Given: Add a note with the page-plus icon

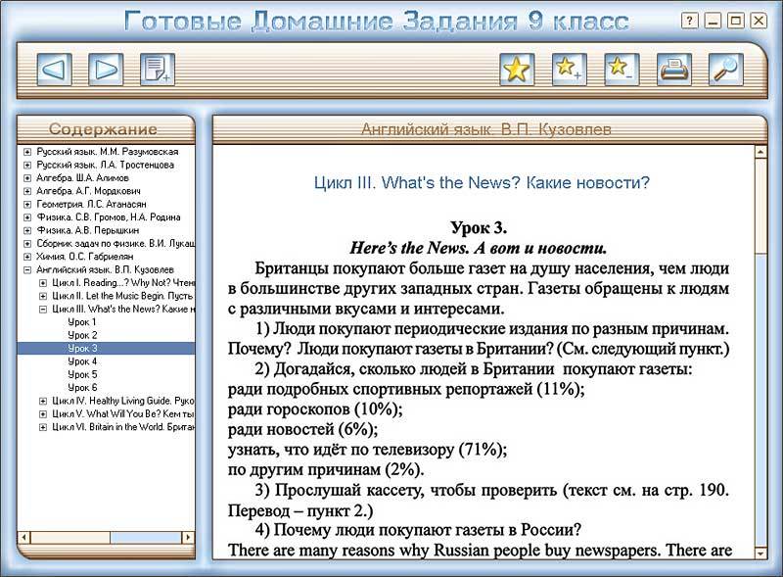Looking at the screenshot, I should pos(158,69).
